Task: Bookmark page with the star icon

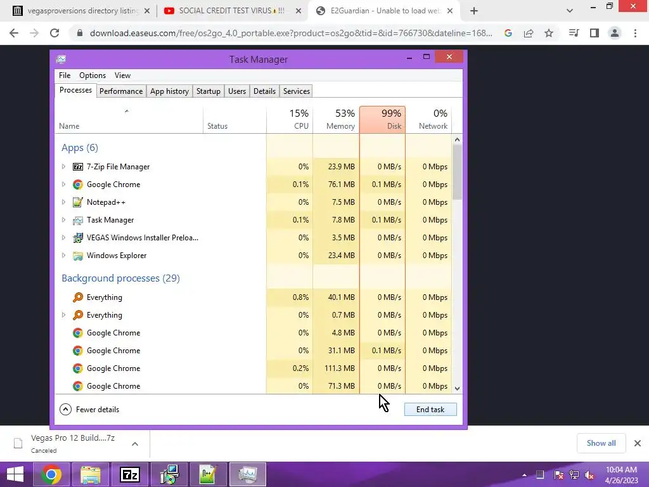Action: click(549, 33)
